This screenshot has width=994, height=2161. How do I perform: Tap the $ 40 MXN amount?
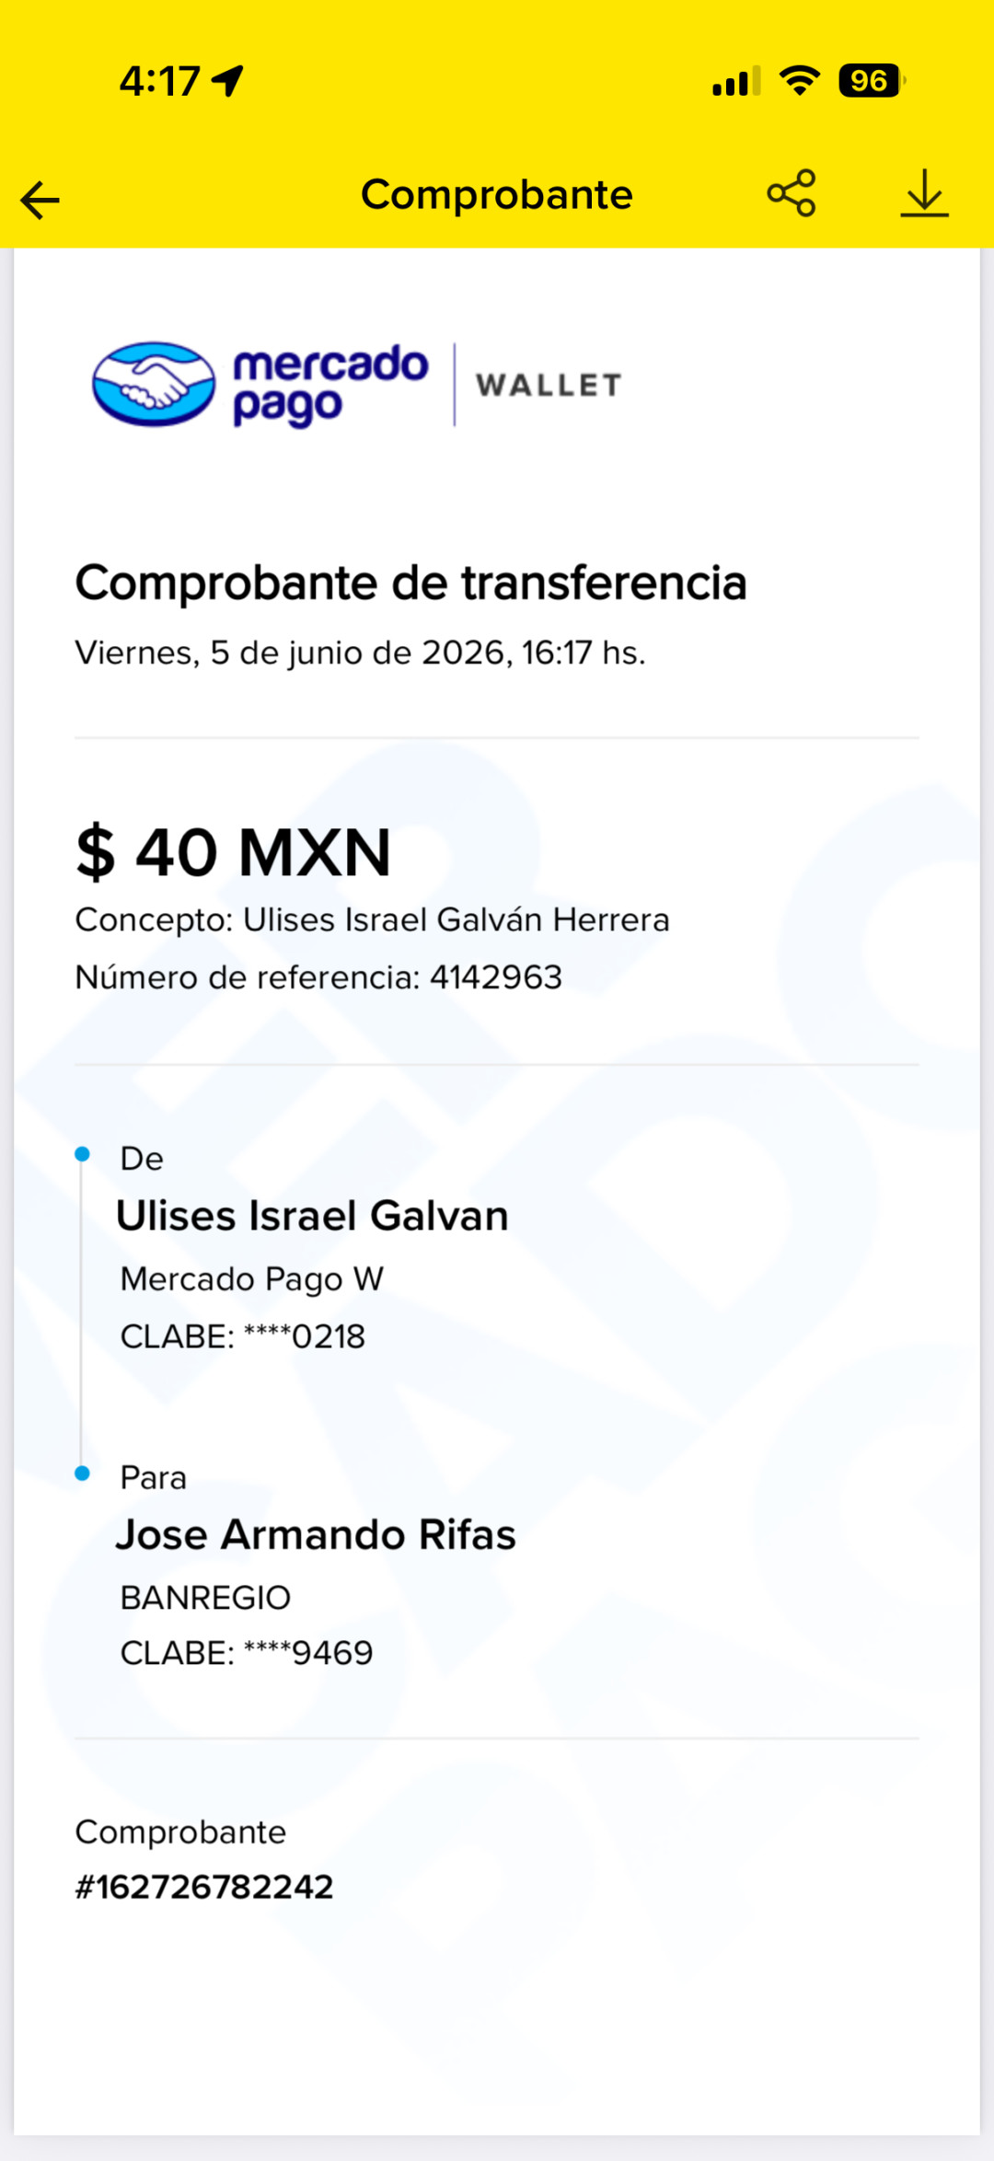coord(234,852)
